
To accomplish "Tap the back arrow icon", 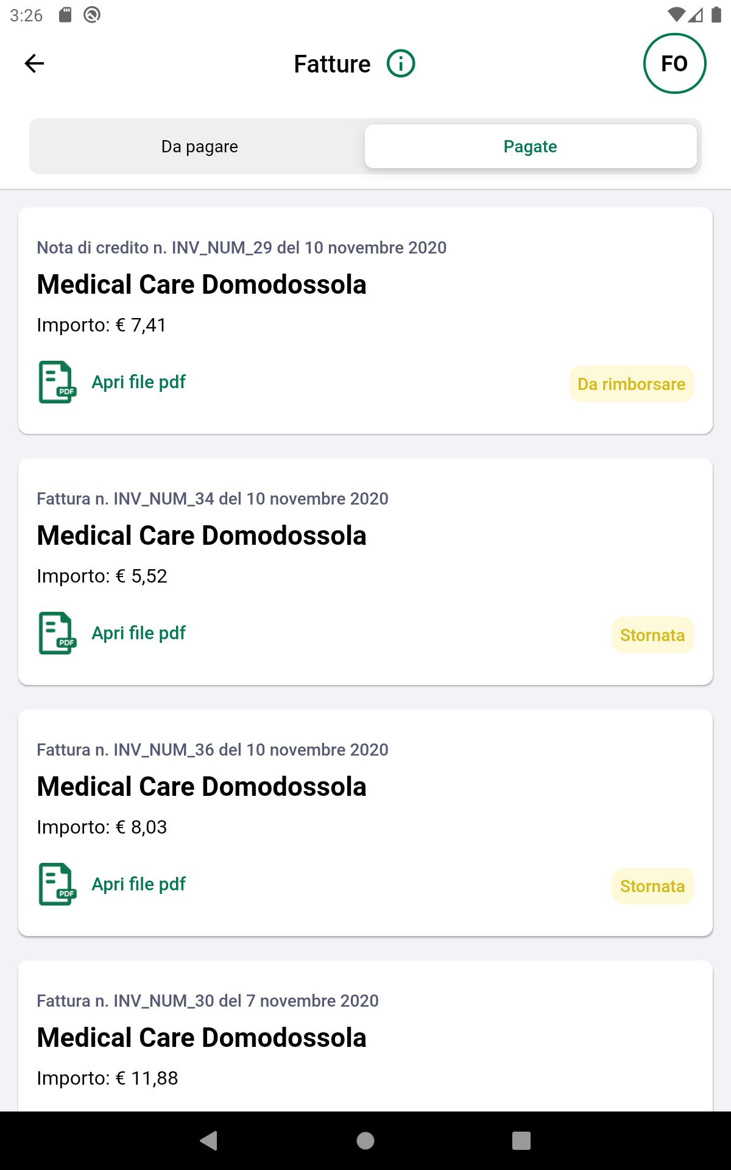I will (x=35, y=63).
